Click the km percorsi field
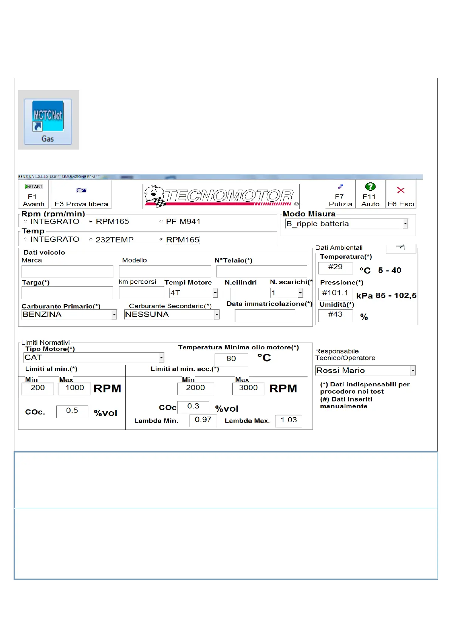Screen dimensions: 450x636 (x=142, y=293)
